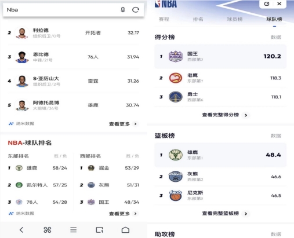Viewport: 294px width, 238px height.
Task: Open the tabs window icon in bottom bar
Action: point(99,230)
